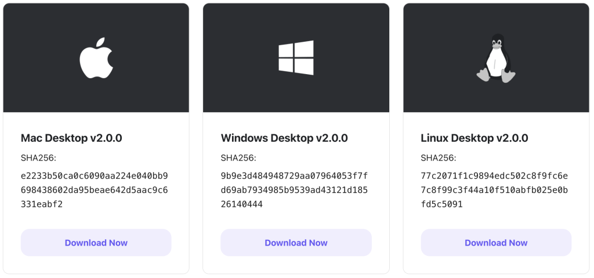Click the Mac hash ending 331eabf2
This screenshot has width=594, height=278.
pyautogui.click(x=42, y=204)
